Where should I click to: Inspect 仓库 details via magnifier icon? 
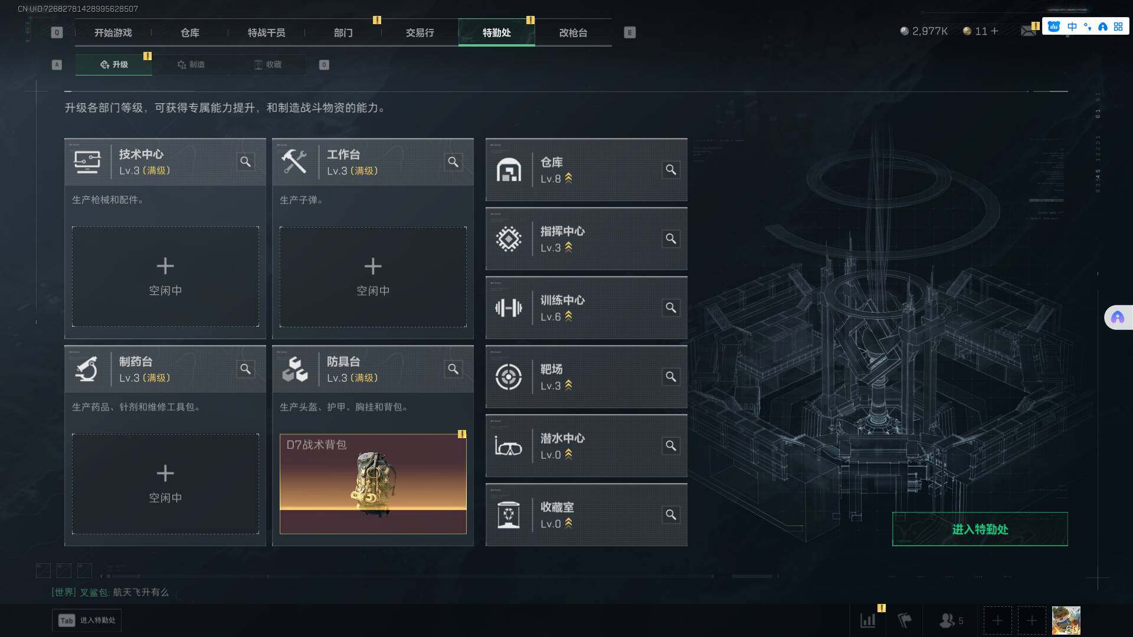[x=671, y=170]
